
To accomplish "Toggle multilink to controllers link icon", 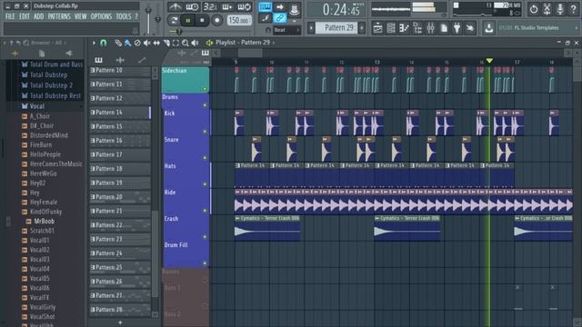I will click(x=279, y=18).
